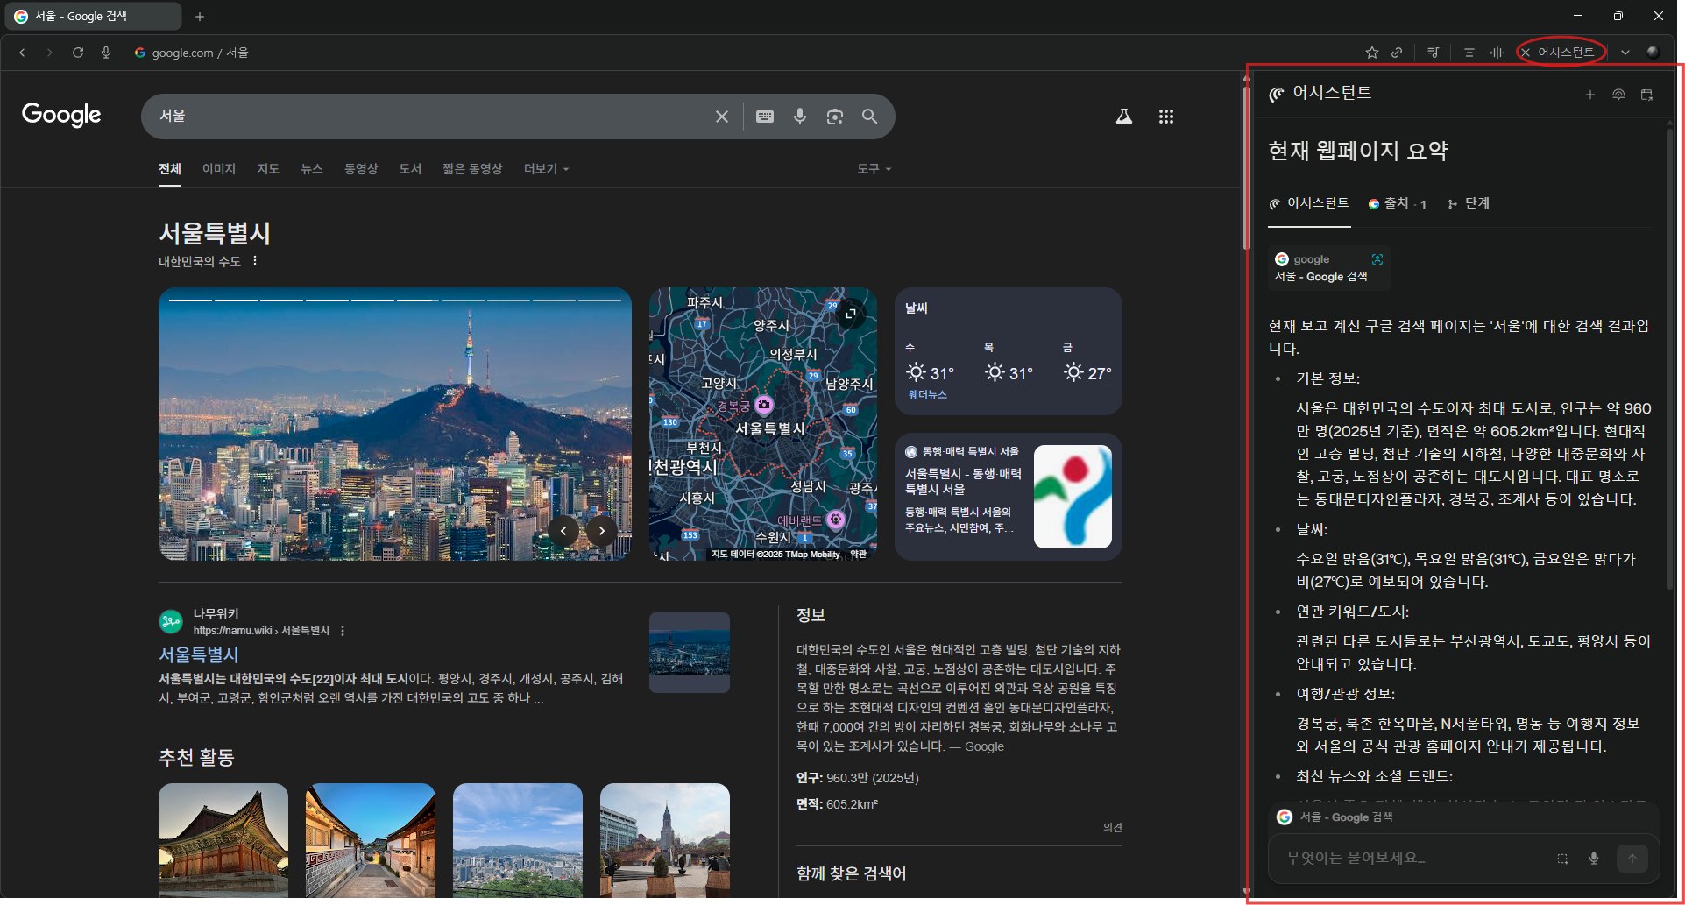
Task: Click the 에버랜드 marker on the map
Action: pyautogui.click(x=836, y=520)
